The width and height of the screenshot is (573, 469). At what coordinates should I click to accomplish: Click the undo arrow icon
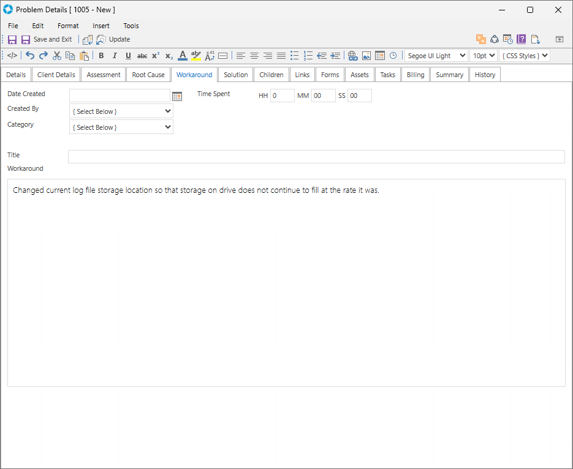click(30, 56)
